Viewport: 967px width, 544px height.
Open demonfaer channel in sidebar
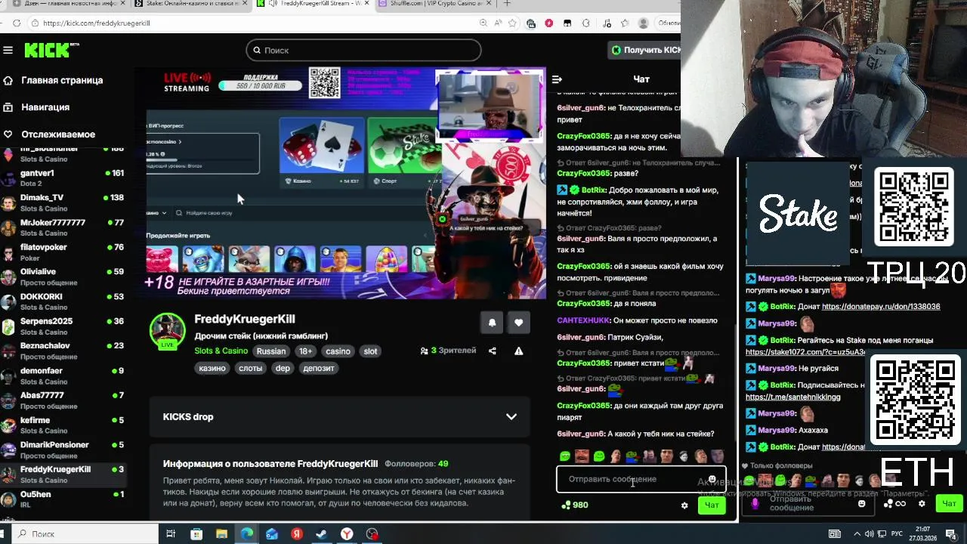63,376
